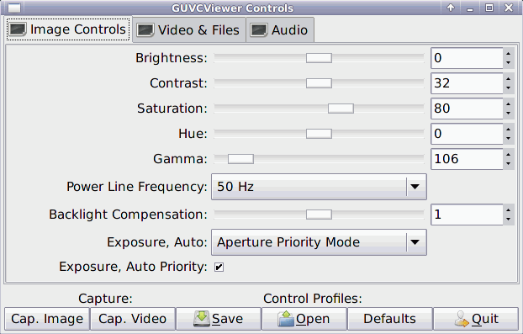Switch to the Video & Files tab
523x334 pixels.
pos(189,30)
